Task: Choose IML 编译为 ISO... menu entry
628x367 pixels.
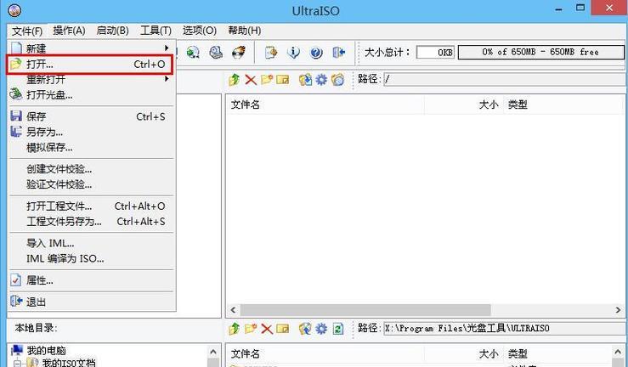Action: [91, 258]
